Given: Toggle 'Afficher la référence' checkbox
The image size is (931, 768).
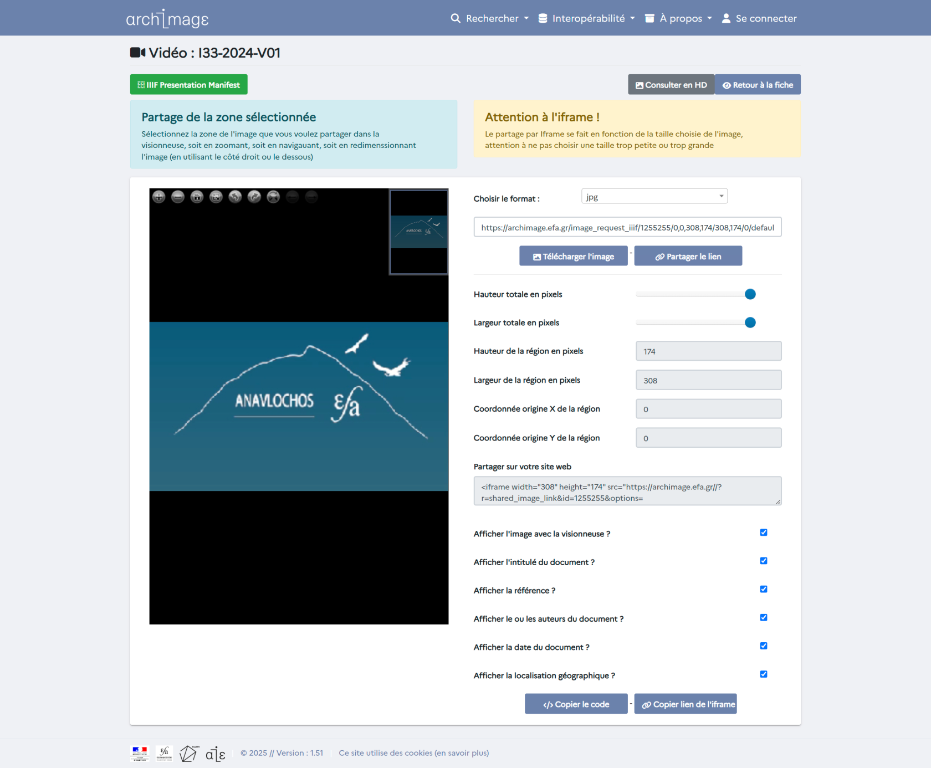Looking at the screenshot, I should click(764, 589).
